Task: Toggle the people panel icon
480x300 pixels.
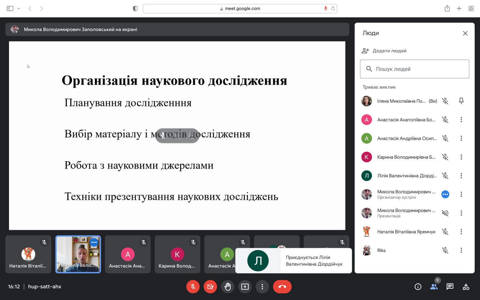Action: pos(434,287)
